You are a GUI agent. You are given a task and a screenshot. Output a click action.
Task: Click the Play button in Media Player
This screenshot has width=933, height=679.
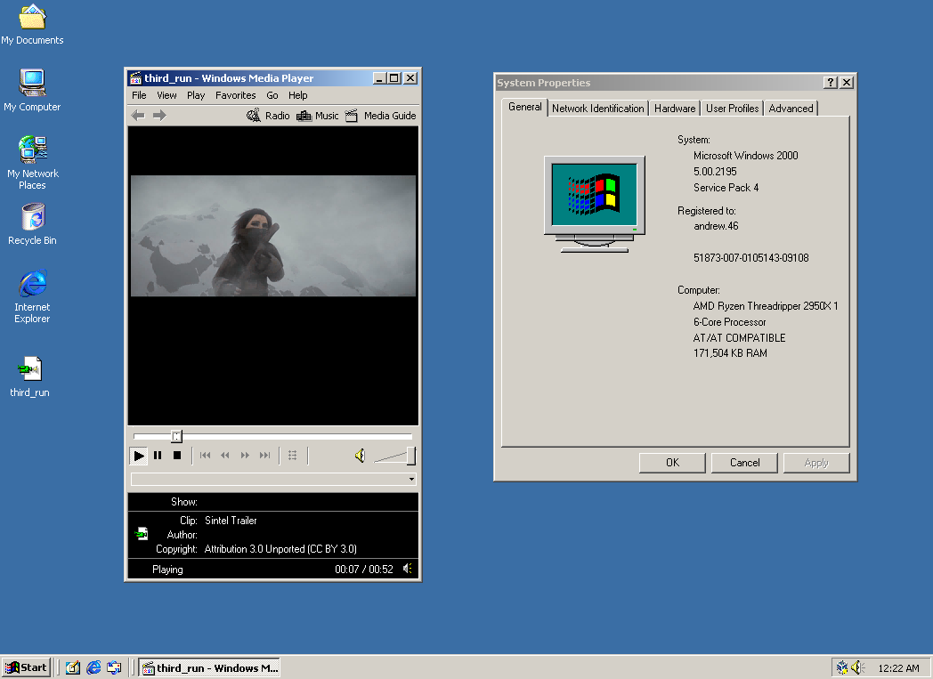click(139, 456)
